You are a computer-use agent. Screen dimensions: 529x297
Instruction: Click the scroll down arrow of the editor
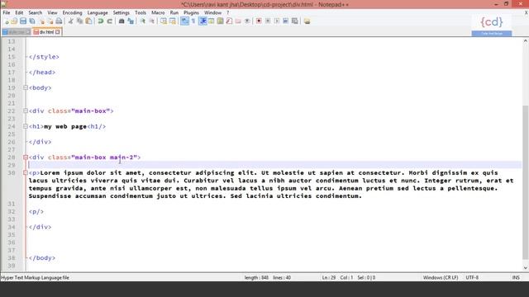[x=526, y=267]
